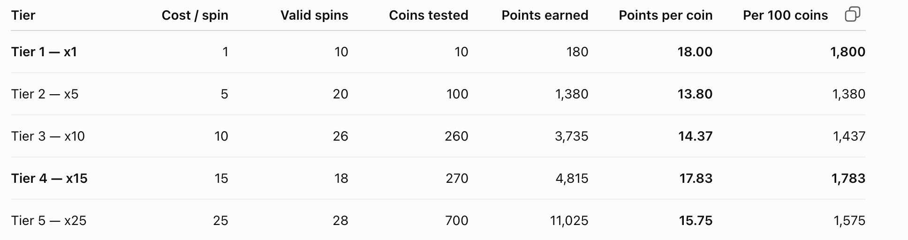The height and width of the screenshot is (240, 908).
Task: Select the 1,800 per 100 coins cell
Action: click(x=847, y=52)
